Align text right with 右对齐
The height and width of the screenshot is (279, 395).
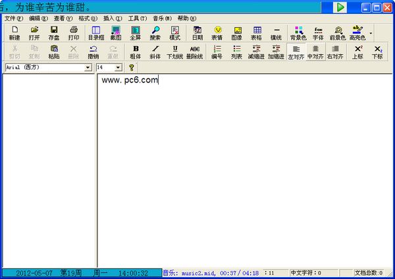point(335,51)
